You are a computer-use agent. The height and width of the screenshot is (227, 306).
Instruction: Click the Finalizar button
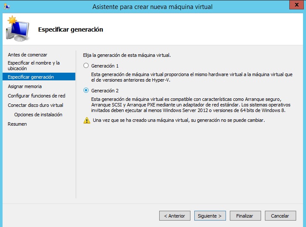tap(245, 216)
